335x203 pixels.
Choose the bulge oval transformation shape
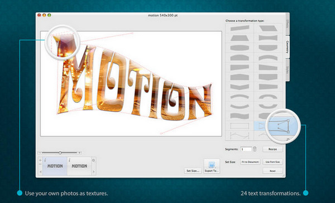point(240,48)
